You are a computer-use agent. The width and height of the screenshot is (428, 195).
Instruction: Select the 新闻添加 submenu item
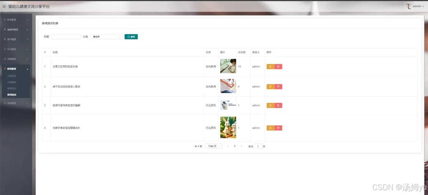(12, 88)
